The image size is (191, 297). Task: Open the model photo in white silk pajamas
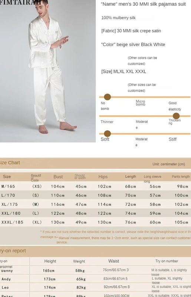(48, 71)
